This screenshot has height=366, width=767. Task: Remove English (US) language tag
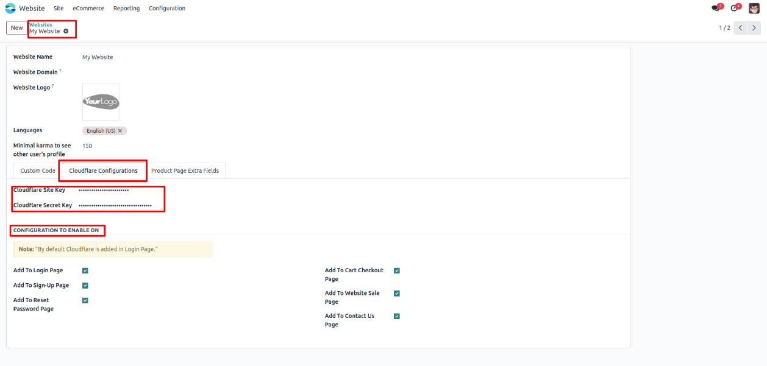pos(120,131)
